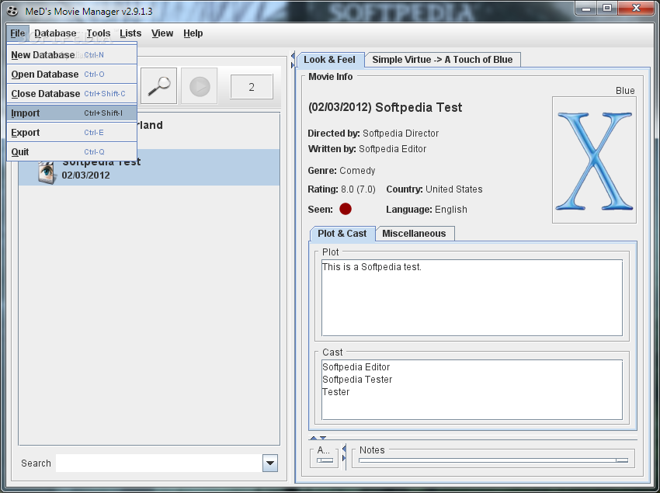Click the red Seen indicator circle
The width and height of the screenshot is (660, 493).
[346, 209]
